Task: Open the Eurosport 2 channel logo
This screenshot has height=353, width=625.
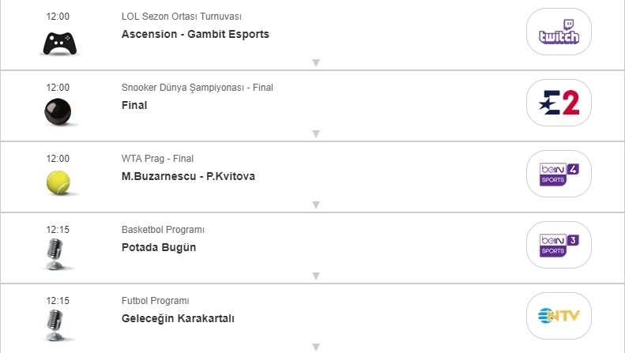Action: [x=559, y=103]
